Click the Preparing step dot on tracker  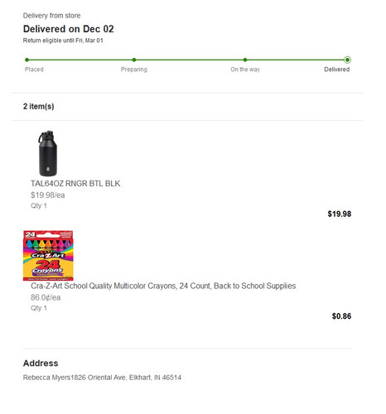pos(134,60)
